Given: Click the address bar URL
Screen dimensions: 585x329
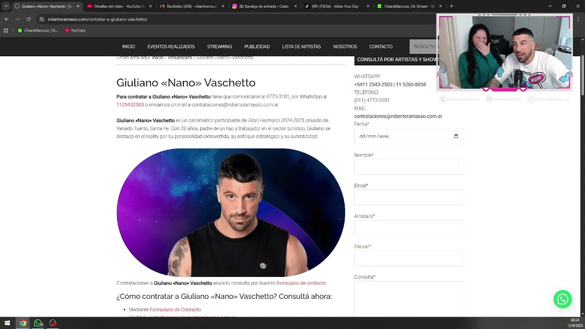Looking at the screenshot, I should pyautogui.click(x=97, y=19).
